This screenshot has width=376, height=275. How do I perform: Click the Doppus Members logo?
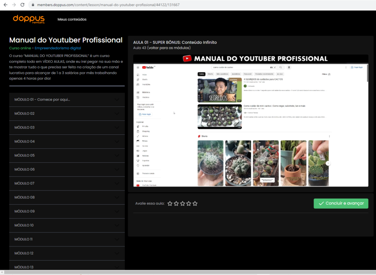(29, 19)
